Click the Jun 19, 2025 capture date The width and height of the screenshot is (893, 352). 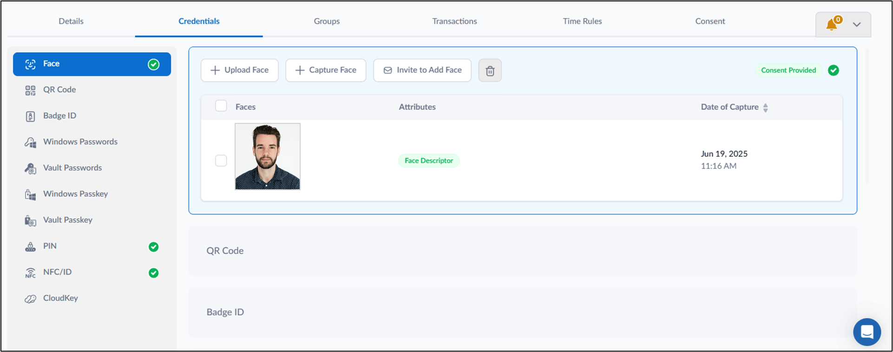pos(724,154)
